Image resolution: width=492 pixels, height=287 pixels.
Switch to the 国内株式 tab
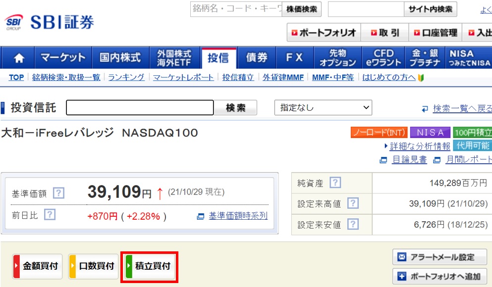point(120,58)
